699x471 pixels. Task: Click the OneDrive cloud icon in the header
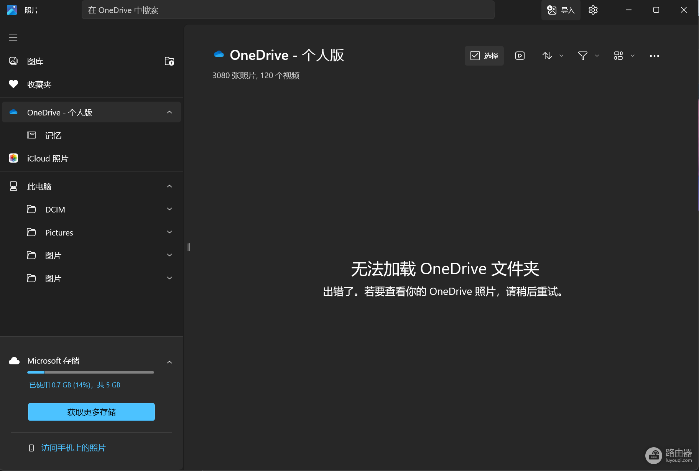(219, 54)
